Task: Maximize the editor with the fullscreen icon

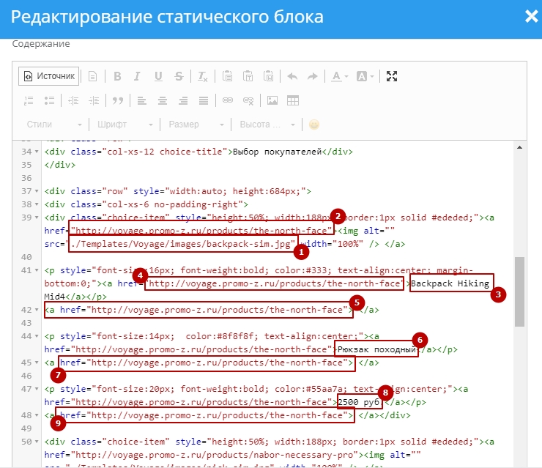Action: pyautogui.click(x=392, y=76)
